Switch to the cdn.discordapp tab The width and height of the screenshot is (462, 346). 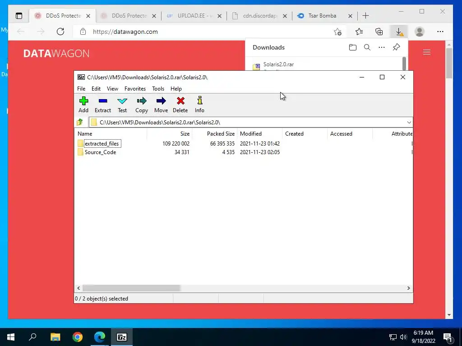point(255,16)
